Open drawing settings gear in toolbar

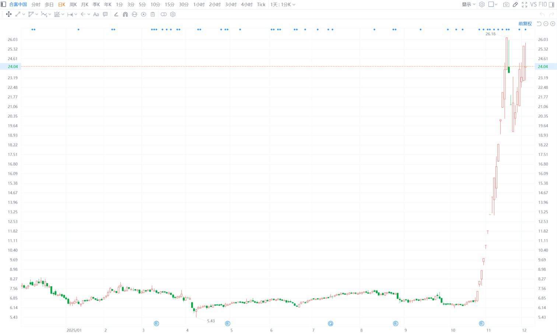pyautogui.click(x=173, y=14)
